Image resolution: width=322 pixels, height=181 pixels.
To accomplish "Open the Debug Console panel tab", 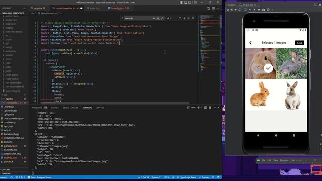I will pyautogui.click(x=70, y=108).
